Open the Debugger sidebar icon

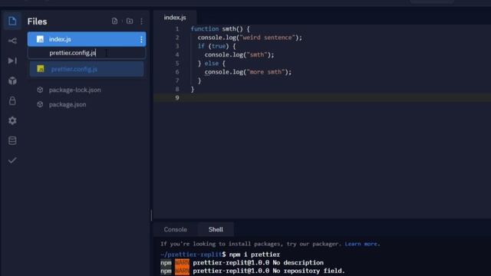(12, 61)
